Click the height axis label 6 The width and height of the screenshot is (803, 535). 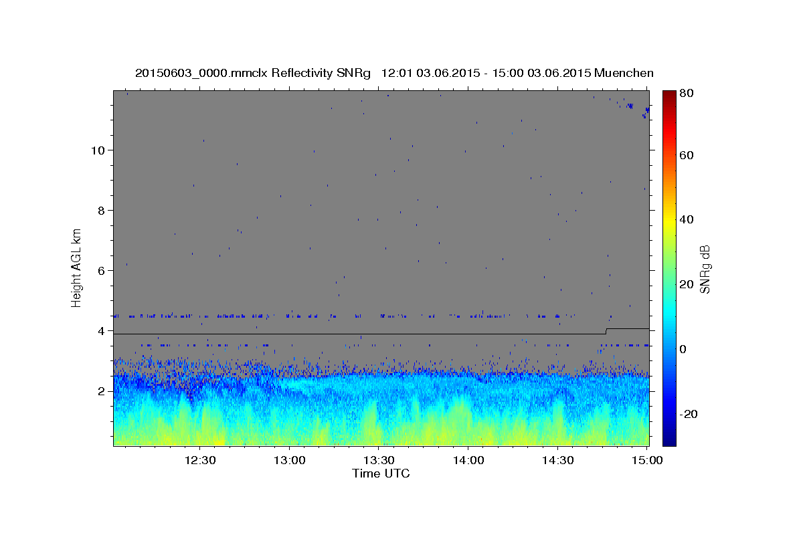point(102,270)
